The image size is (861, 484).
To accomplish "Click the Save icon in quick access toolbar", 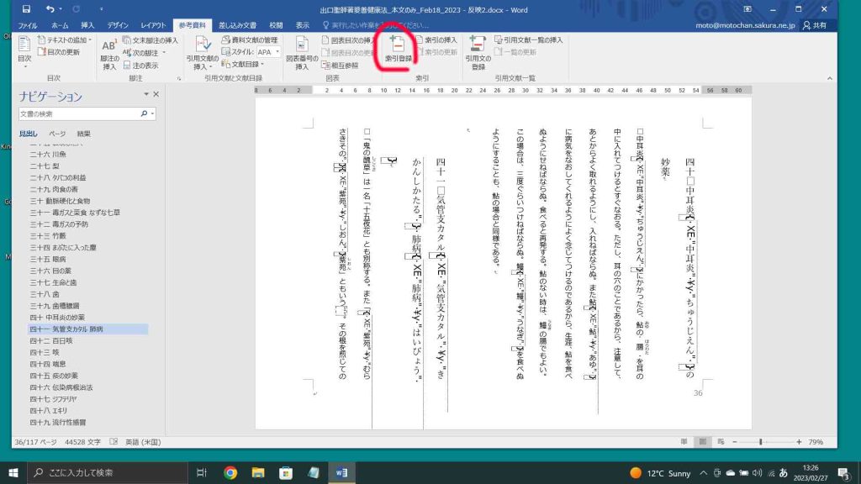I will point(26,9).
